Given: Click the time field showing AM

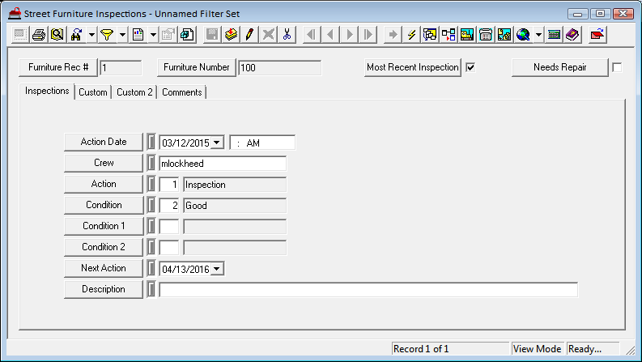Looking at the screenshot, I should pyautogui.click(x=262, y=143).
